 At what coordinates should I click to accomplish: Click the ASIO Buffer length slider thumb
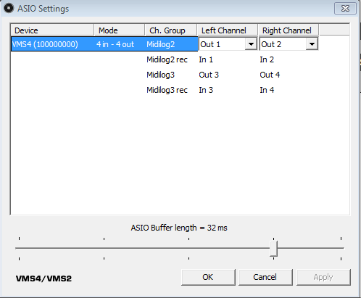(x=273, y=249)
